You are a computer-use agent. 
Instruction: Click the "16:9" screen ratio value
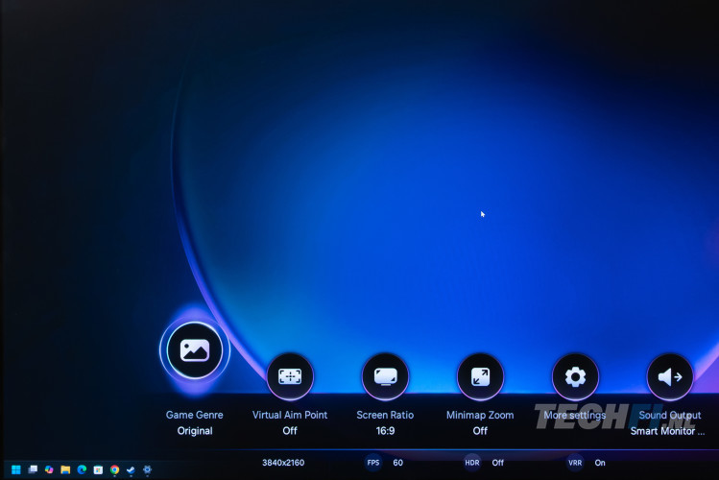(385, 431)
